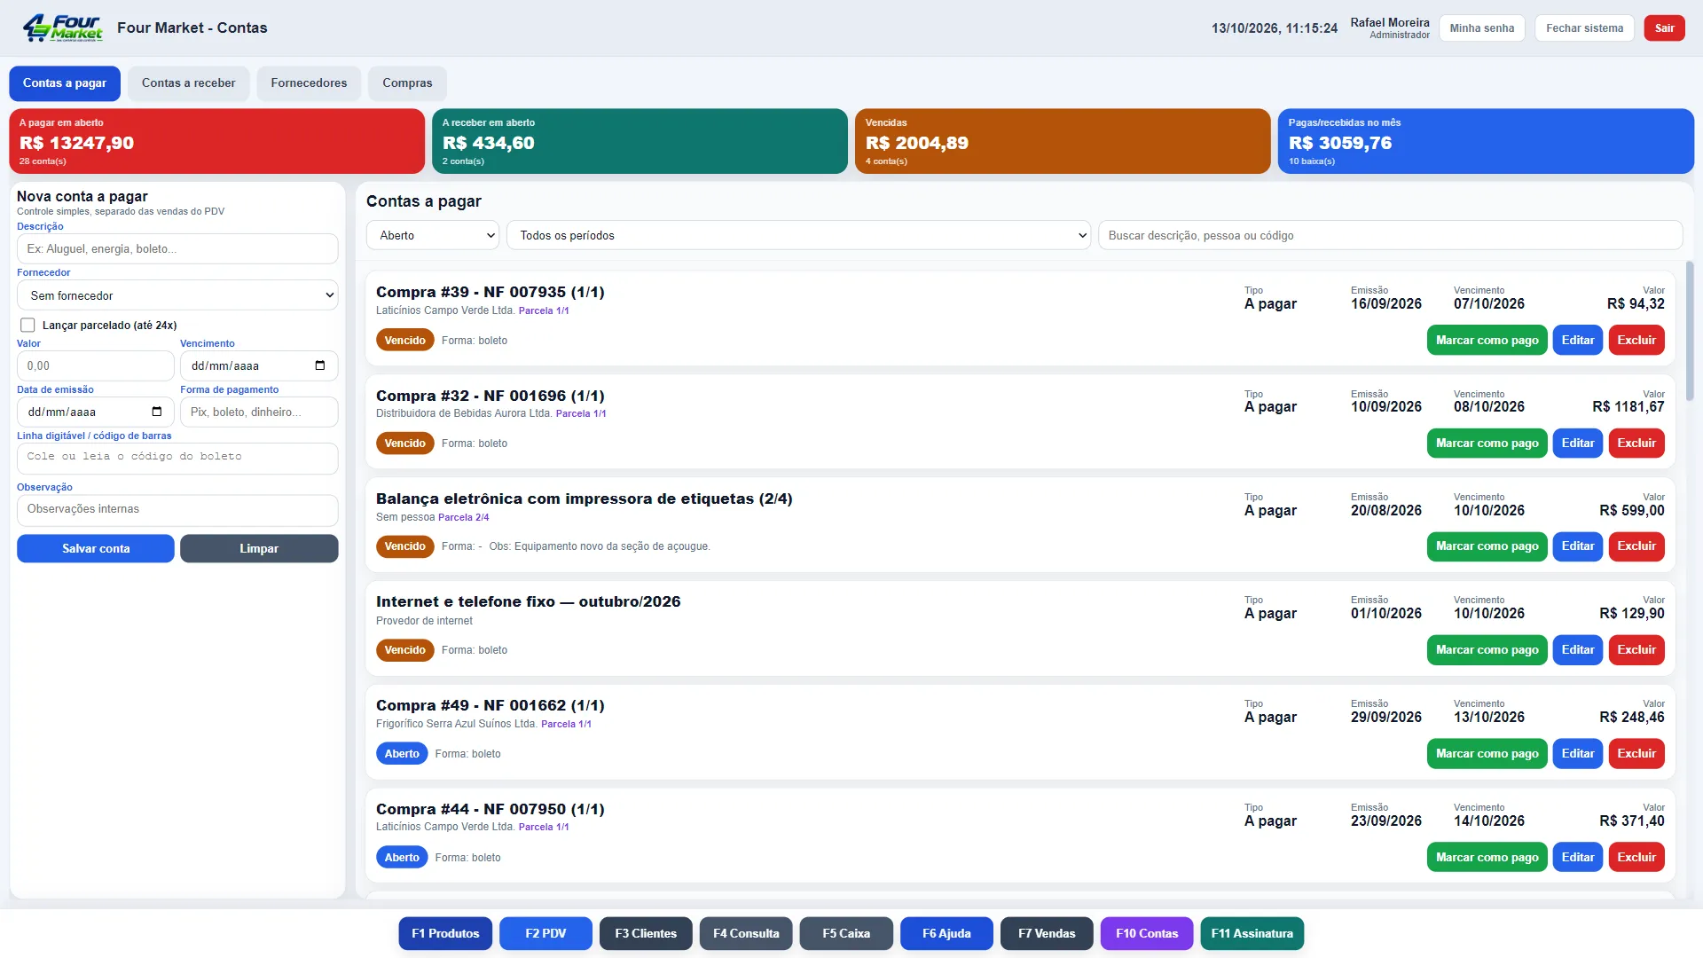Open F4 Consulta
This screenshot has width=1703, height=958.
pyautogui.click(x=746, y=933)
